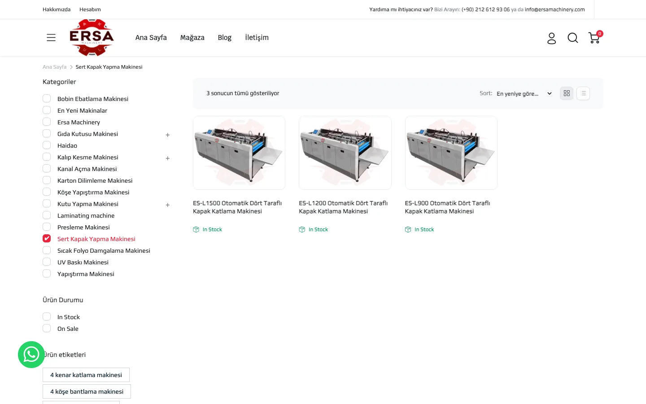Go to Ana Sayfa in navigation
Viewport: 646px width, 404px height.
tap(151, 38)
